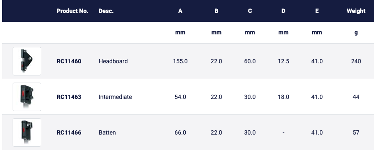
Task: Click column header C
Action: (250, 11)
